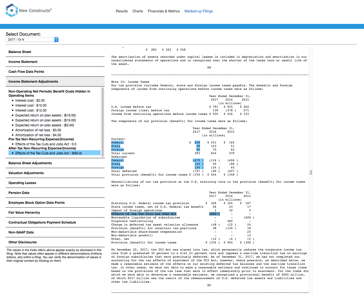Image resolution: width=364 pixels, height=298 pixels.
Task: Select Effects of the Tax Cuts : 0.0
Action: (x=46, y=144)
